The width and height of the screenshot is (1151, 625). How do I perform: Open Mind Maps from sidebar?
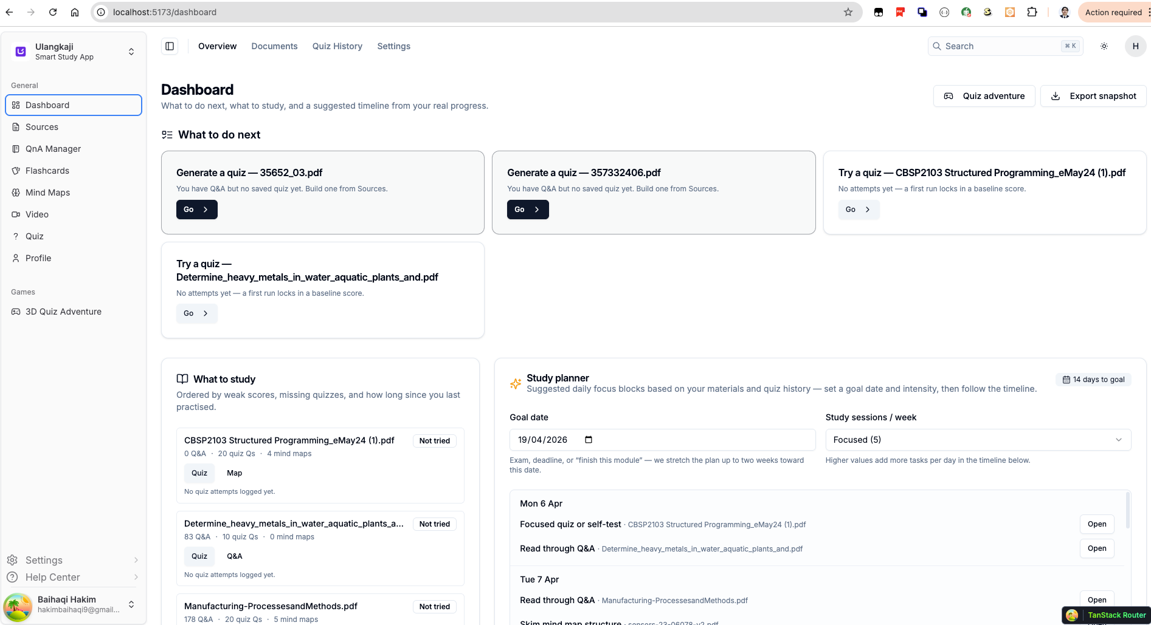click(47, 193)
